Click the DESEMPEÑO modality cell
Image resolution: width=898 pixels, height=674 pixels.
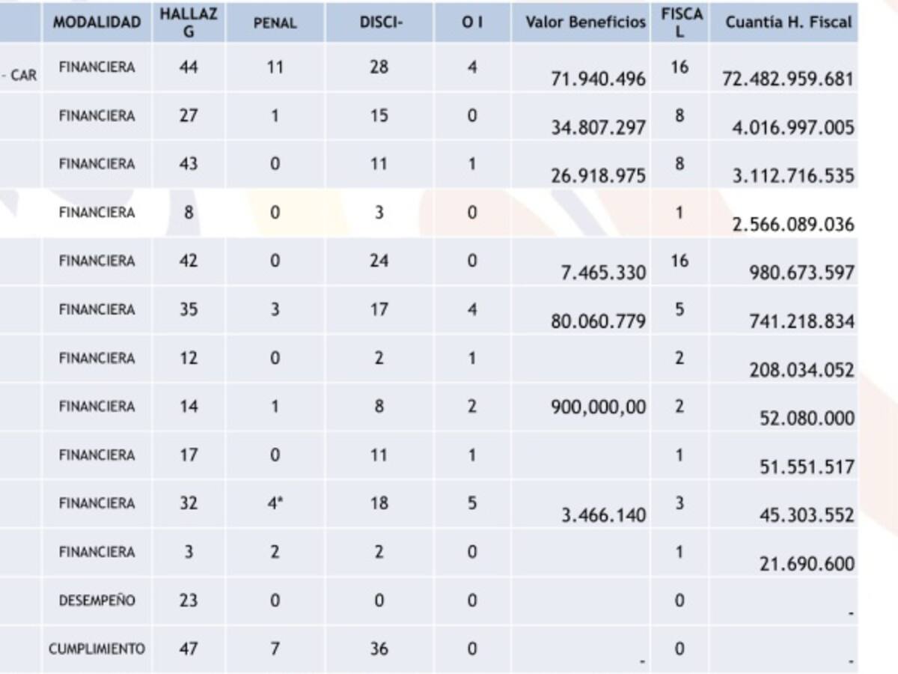click(97, 601)
